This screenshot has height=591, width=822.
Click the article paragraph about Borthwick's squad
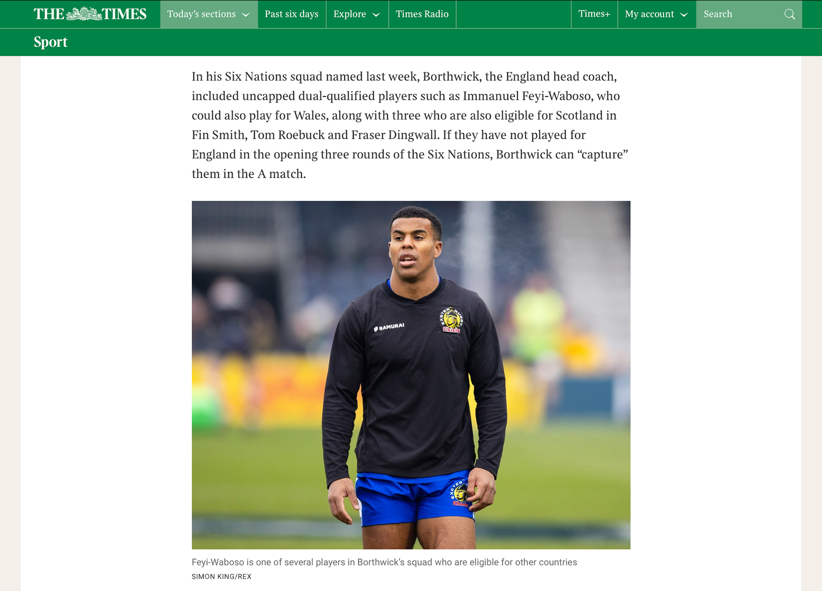click(410, 125)
